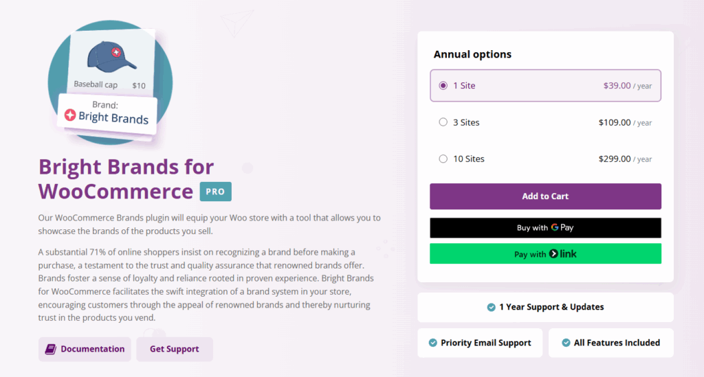Image resolution: width=704 pixels, height=377 pixels.
Task: Click the Link arrow logo icon
Action: (553, 254)
